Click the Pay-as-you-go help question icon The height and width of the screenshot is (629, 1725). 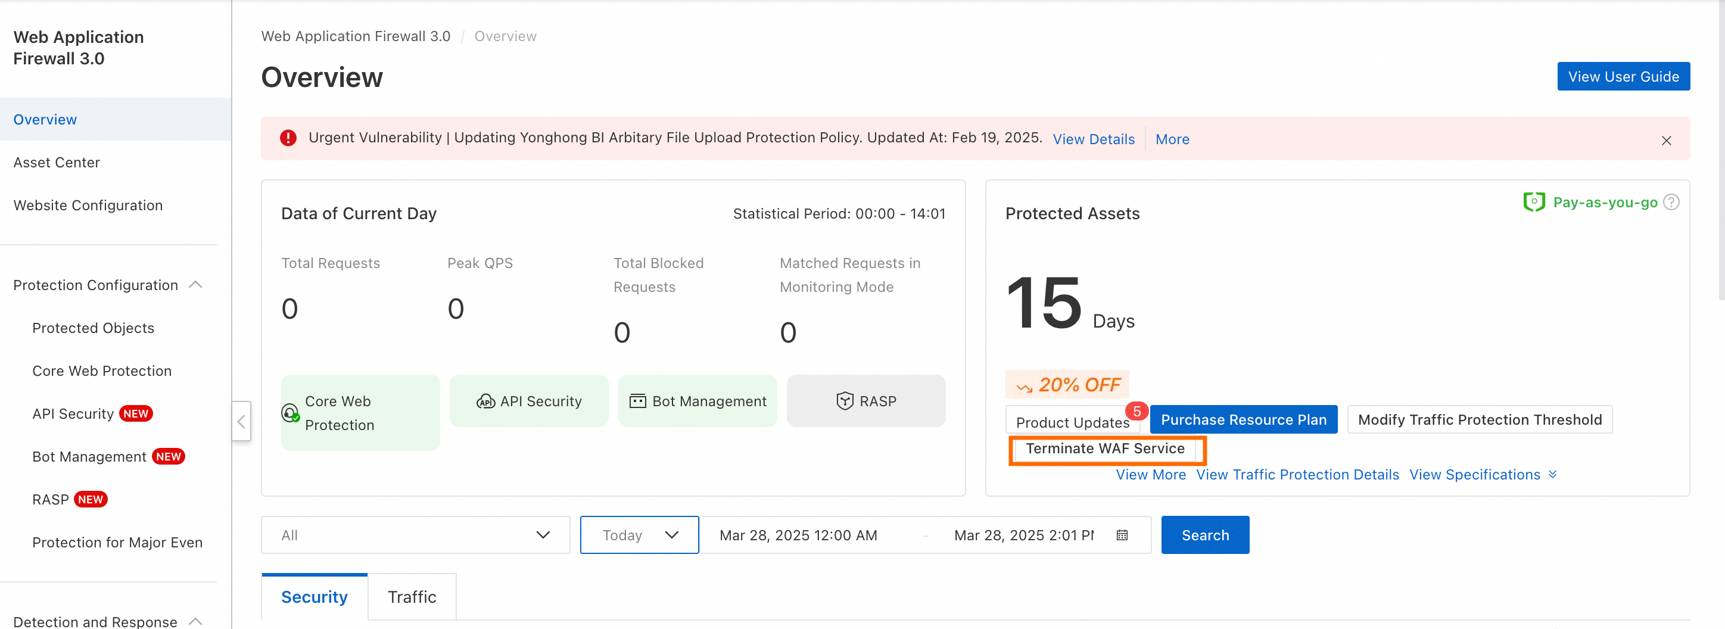tap(1671, 203)
